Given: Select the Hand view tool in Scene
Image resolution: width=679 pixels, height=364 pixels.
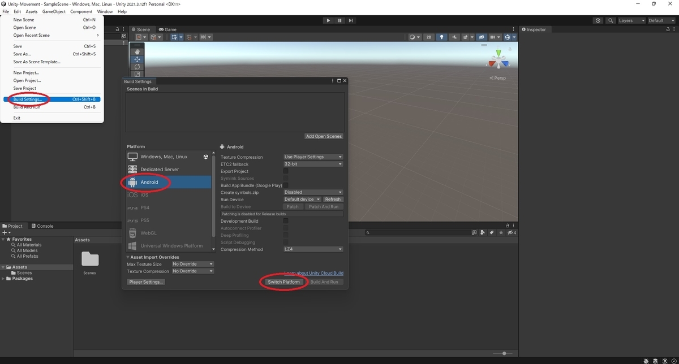Looking at the screenshot, I should tap(137, 51).
